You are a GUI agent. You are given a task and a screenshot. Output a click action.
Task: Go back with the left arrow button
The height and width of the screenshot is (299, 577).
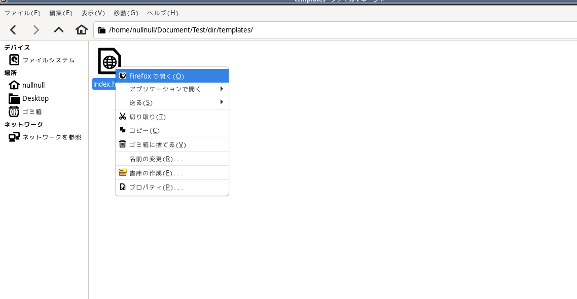click(x=13, y=30)
